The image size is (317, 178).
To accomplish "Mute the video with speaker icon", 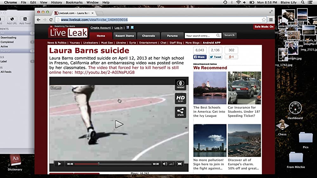I will tap(165, 164).
